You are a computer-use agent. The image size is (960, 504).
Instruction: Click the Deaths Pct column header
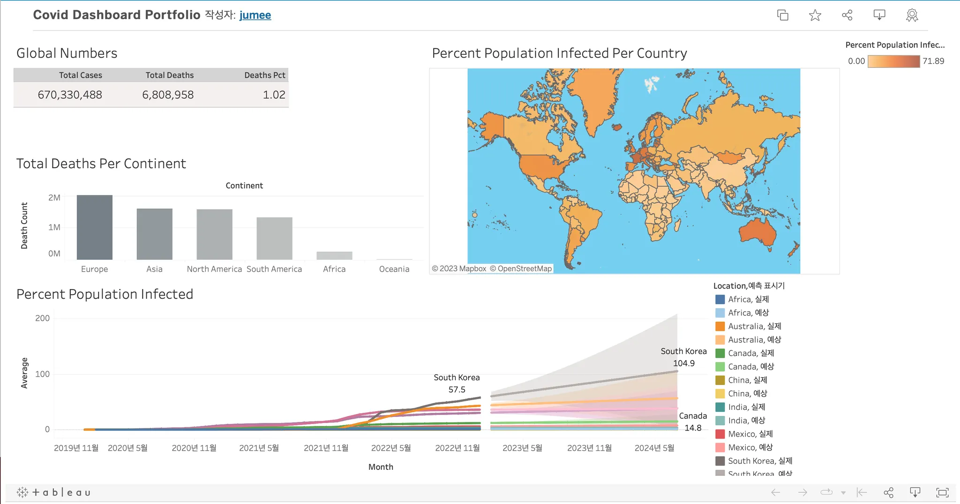click(264, 75)
